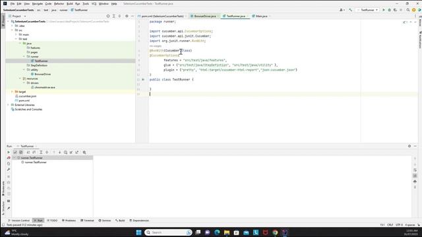Viewport: 422px width, 237px height.
Task: Hide the Project panel with minus icon
Action: pos(133,16)
